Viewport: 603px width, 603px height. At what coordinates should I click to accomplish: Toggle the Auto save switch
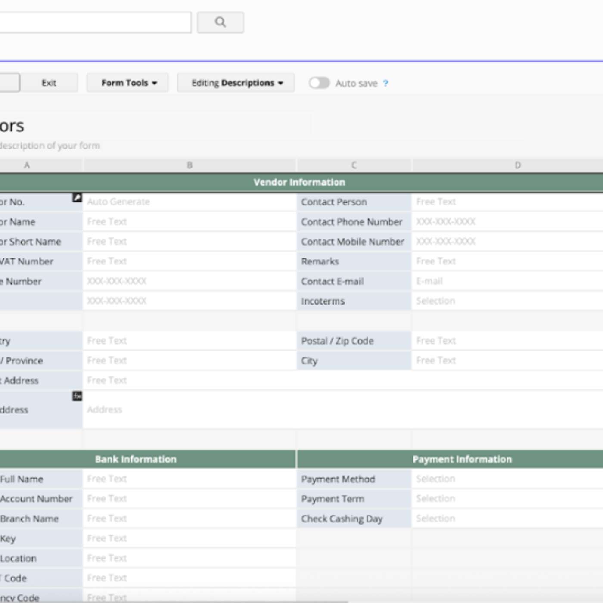pyautogui.click(x=319, y=83)
